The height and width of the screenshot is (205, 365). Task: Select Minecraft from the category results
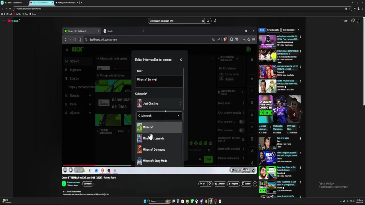[159, 127]
